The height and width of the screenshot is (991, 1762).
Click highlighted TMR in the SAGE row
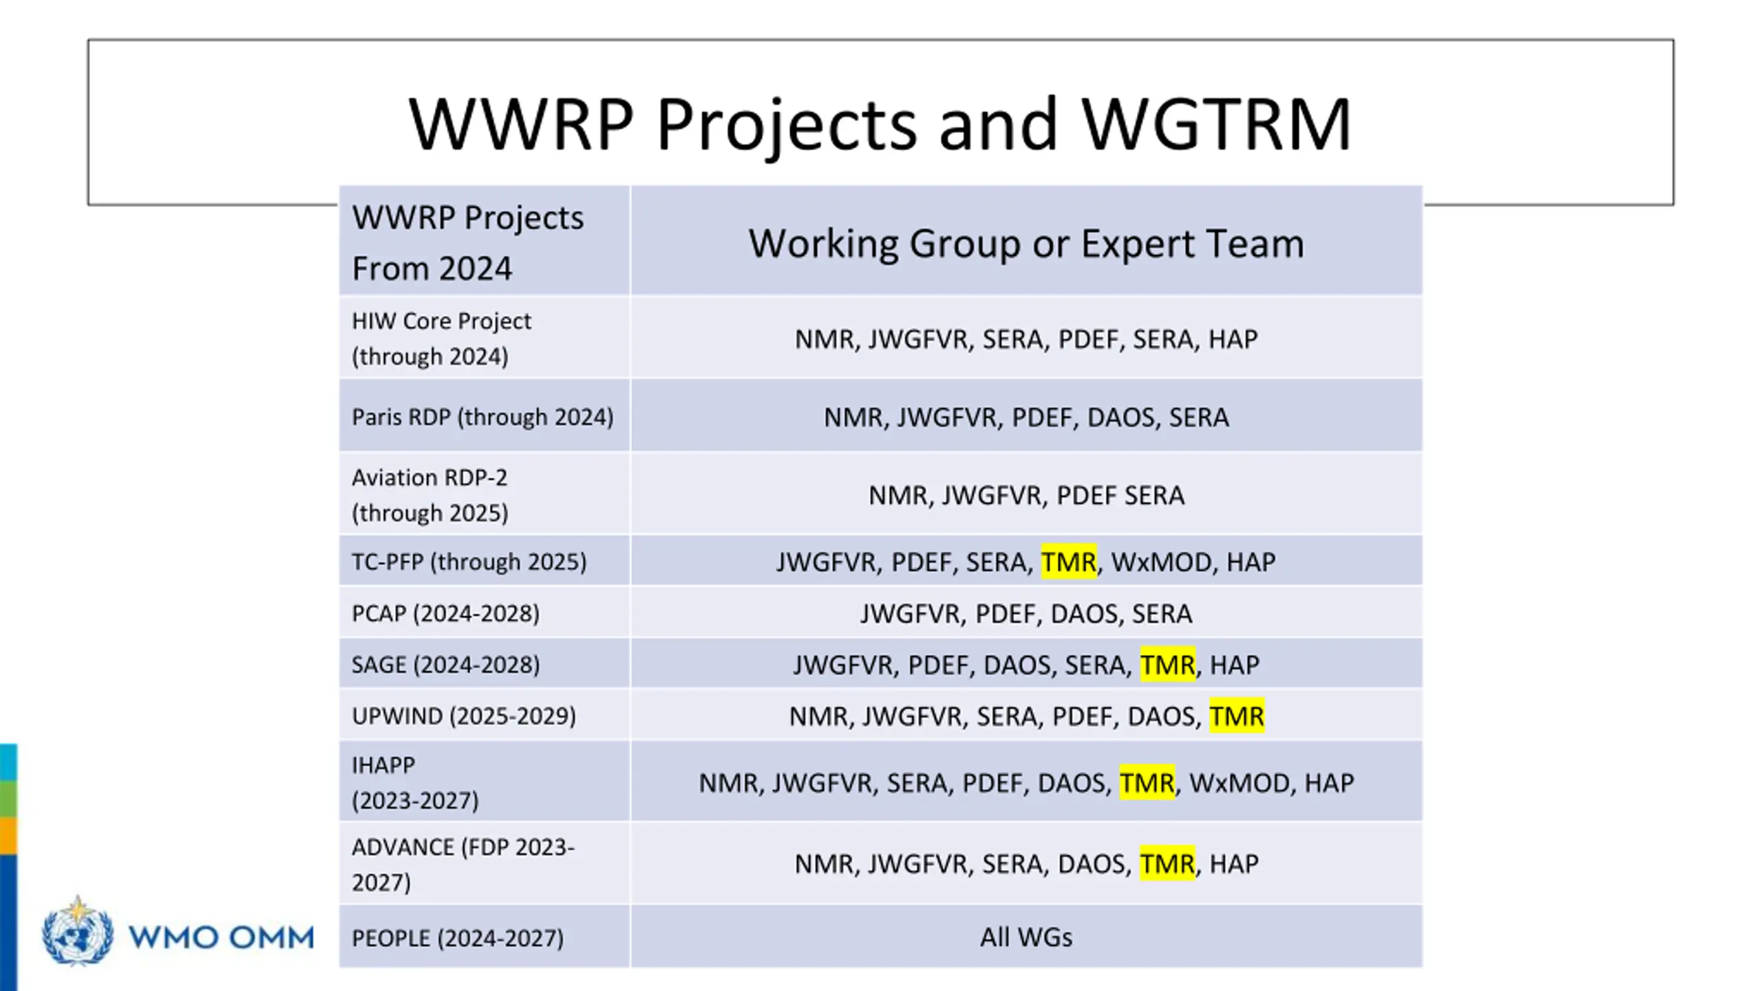click(1167, 664)
